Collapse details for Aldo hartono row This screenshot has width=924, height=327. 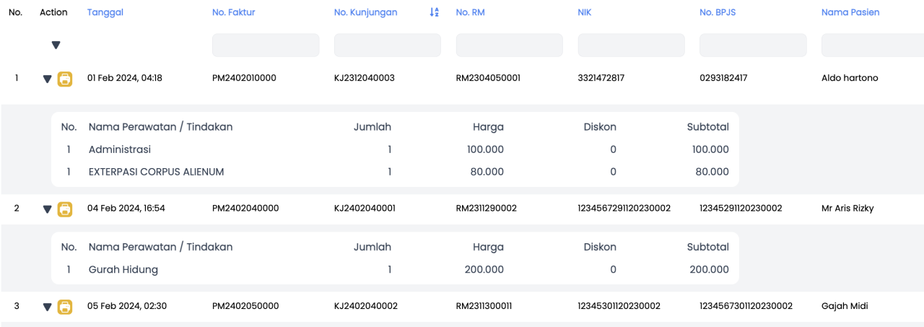48,79
